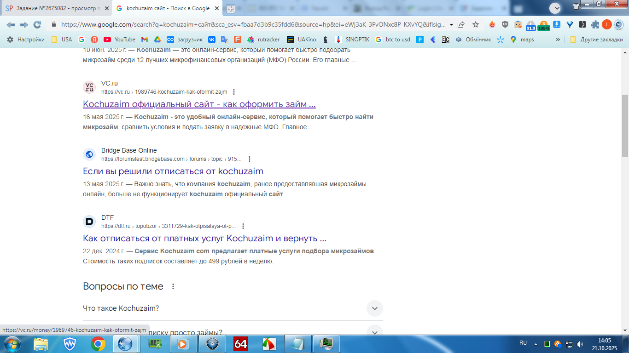Screen dimensions: 629x353
Task: Open the orange Bitcoin price extension
Action: pyautogui.click(x=544, y=25)
